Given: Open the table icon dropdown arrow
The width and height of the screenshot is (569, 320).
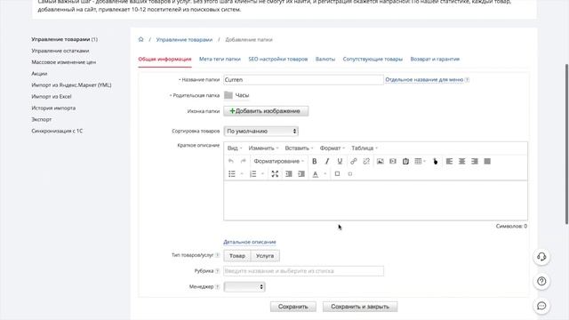Looking at the screenshot, I should 424,161.
